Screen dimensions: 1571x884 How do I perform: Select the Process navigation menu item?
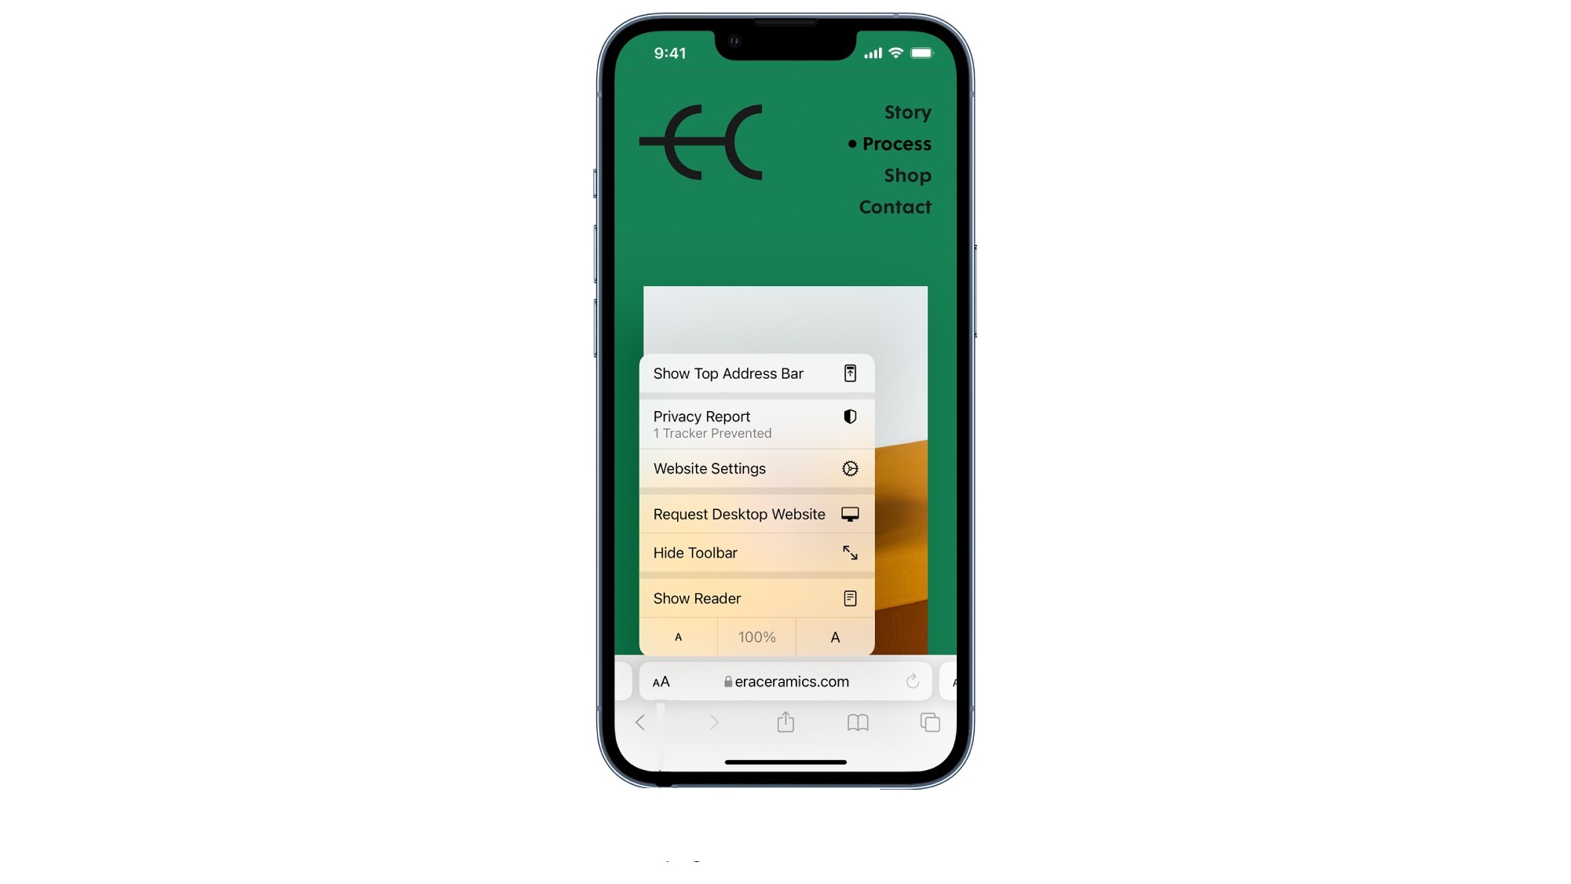[x=896, y=142]
